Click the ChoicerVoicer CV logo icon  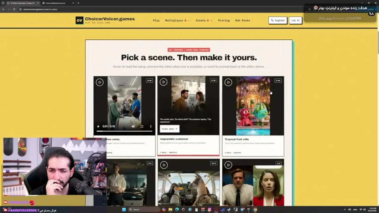tap(79, 20)
